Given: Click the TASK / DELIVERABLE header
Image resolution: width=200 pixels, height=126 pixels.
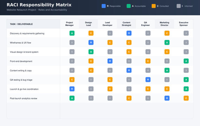Looking at the screenshot, I should [21, 24].
